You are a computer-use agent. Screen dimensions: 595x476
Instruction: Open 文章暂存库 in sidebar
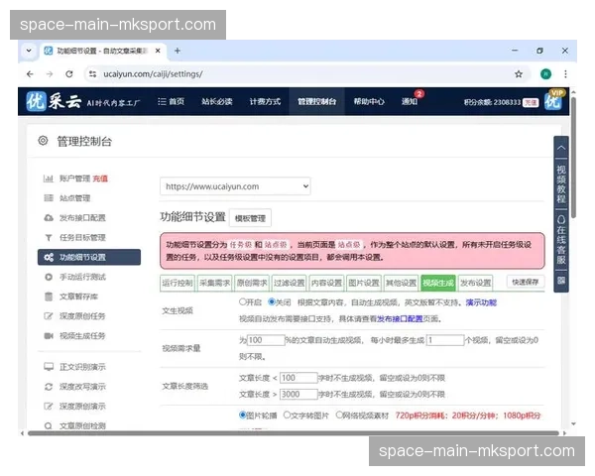[x=78, y=297]
